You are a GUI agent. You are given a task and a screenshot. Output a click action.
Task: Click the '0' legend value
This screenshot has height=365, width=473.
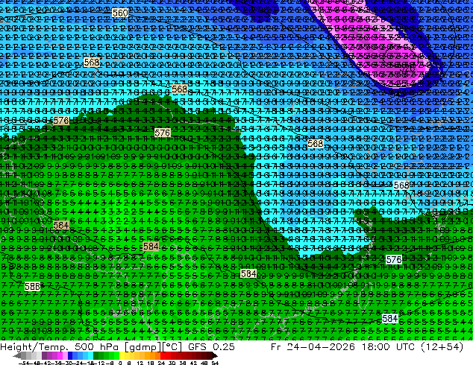[120, 363]
